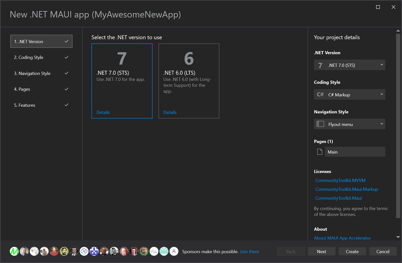Open the mint green pixel sponsor avatar
This screenshot has width=402, height=263.
point(164,251)
